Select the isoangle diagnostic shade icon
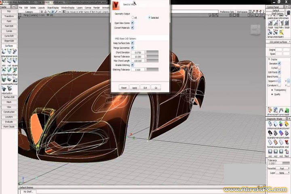Viewport: 291px width, 194px height. (270, 133)
